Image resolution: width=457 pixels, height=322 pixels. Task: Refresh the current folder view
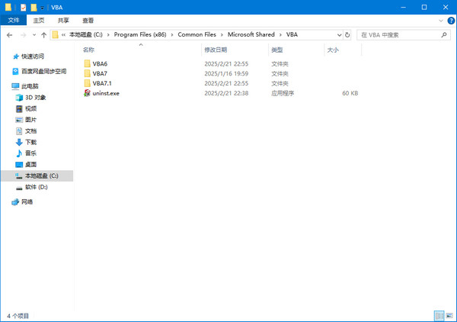[348, 34]
